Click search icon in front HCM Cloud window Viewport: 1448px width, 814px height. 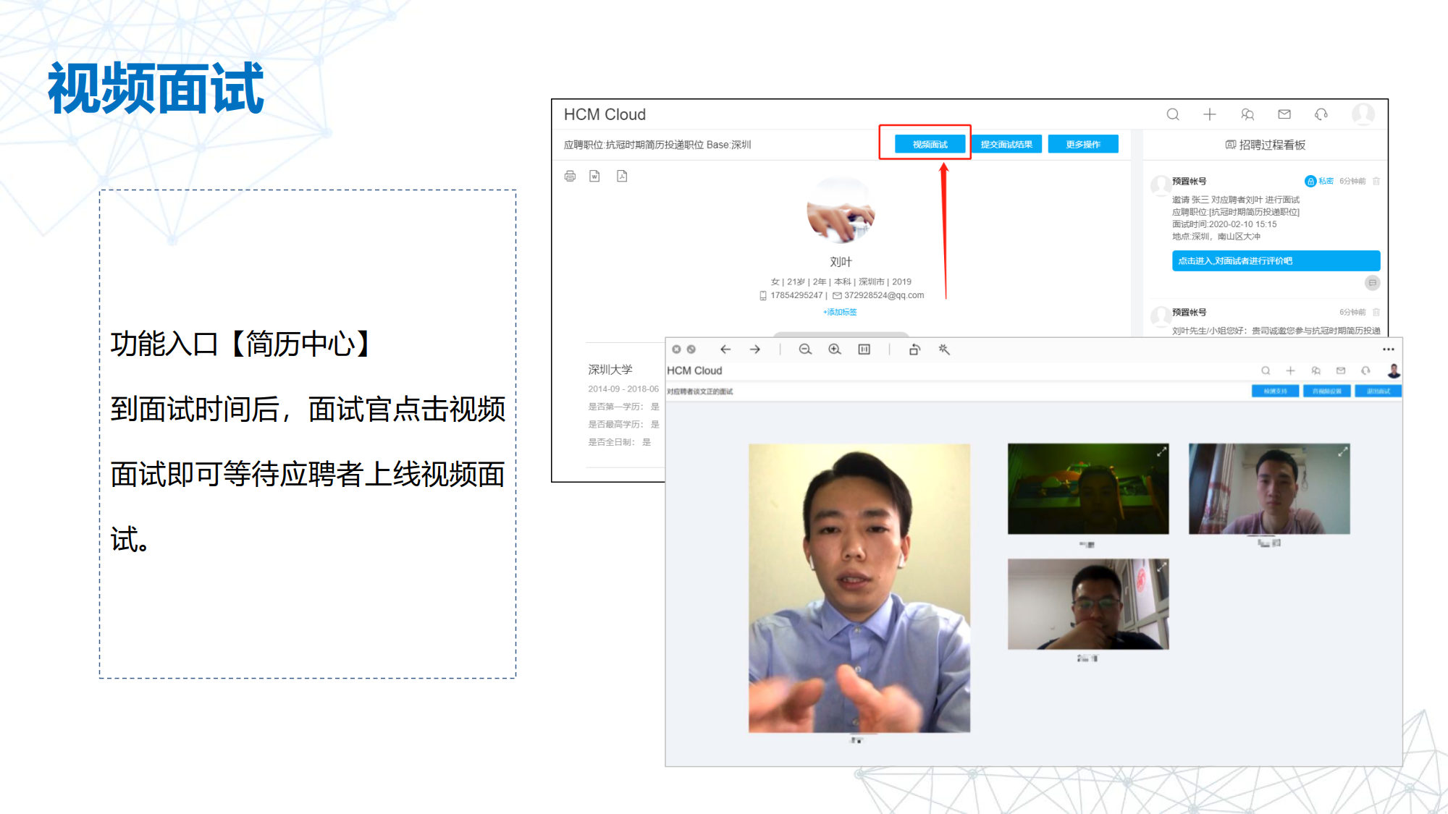(1266, 370)
